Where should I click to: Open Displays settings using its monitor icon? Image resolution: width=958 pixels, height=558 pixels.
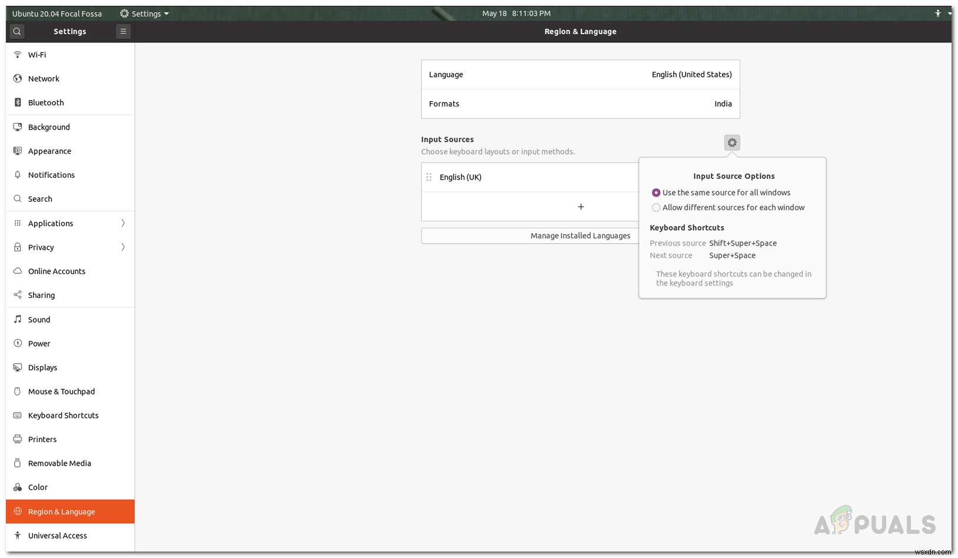coord(17,367)
